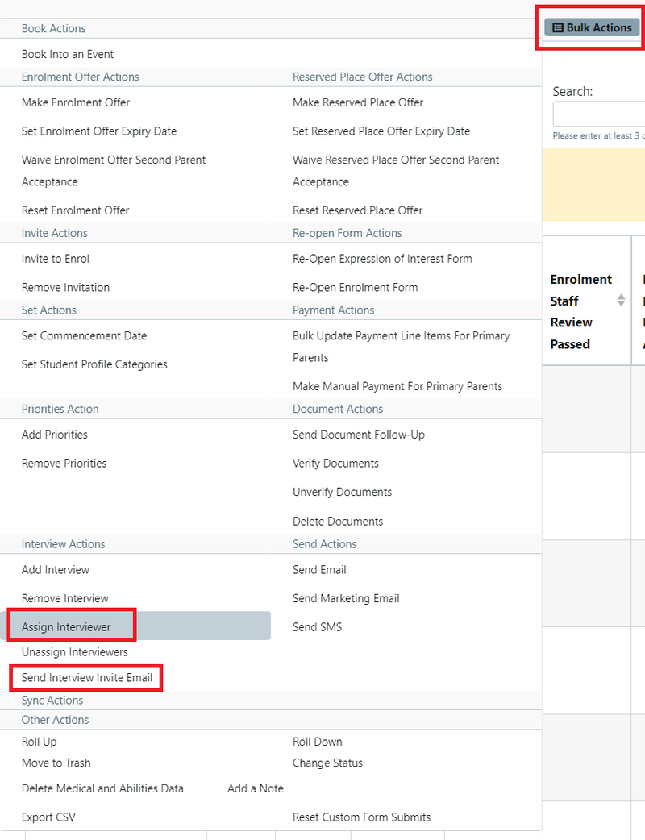Click Make Enrolment Offer option
Screen dimensions: 645x840
[76, 102]
